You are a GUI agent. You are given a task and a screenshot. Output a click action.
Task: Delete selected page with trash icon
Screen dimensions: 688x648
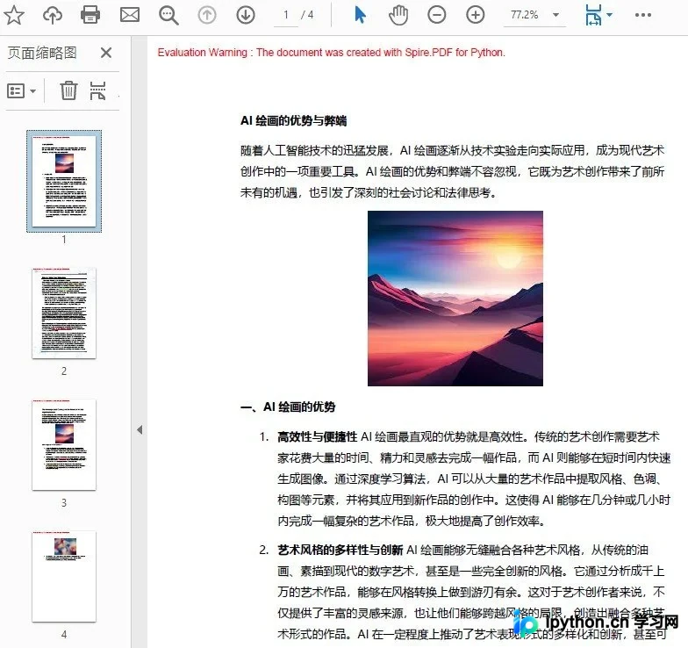pyautogui.click(x=68, y=90)
